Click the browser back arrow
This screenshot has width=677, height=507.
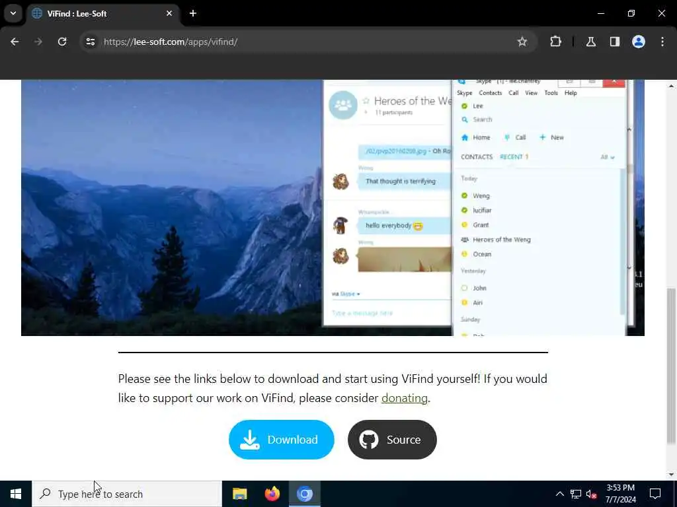click(15, 42)
